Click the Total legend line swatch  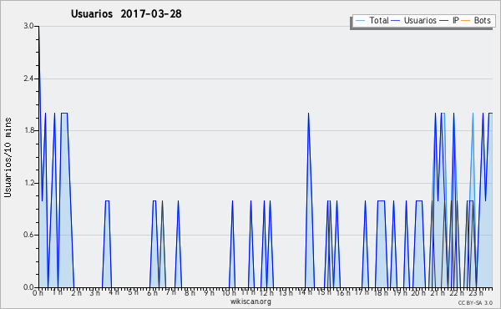click(360, 21)
